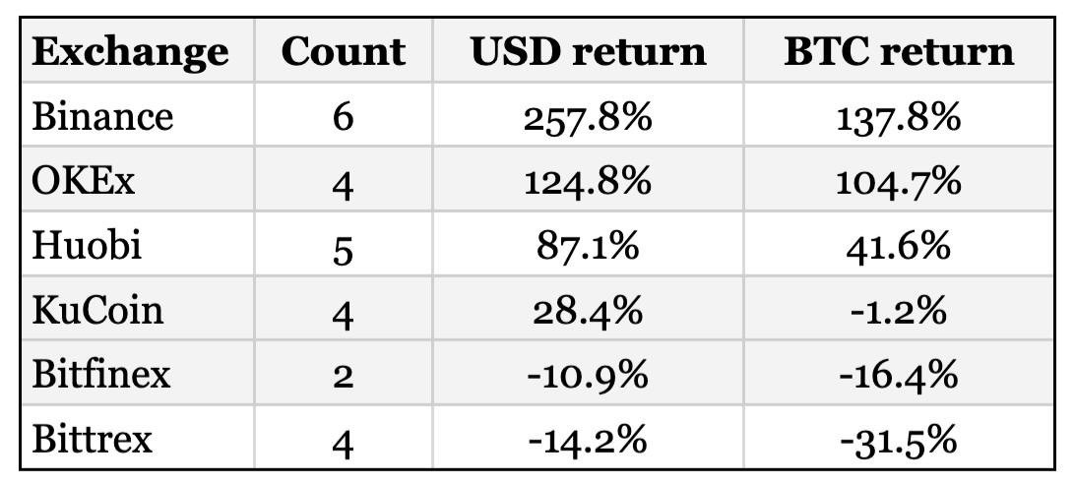The width and height of the screenshot is (1075, 486).
Task: Select the Count column header
Action: 343,52
